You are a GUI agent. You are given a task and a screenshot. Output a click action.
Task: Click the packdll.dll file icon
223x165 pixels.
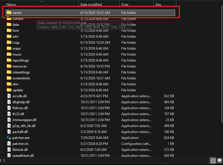tap(9, 132)
